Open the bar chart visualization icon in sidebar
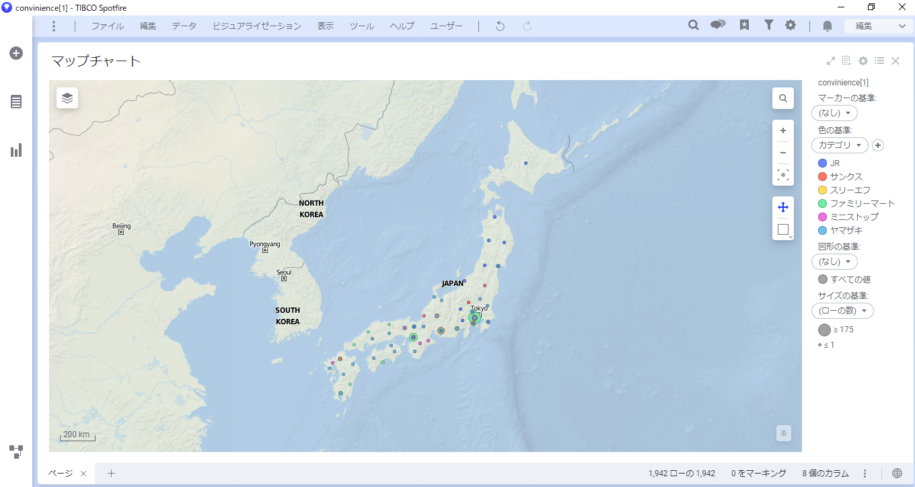The image size is (915, 487). (x=16, y=150)
